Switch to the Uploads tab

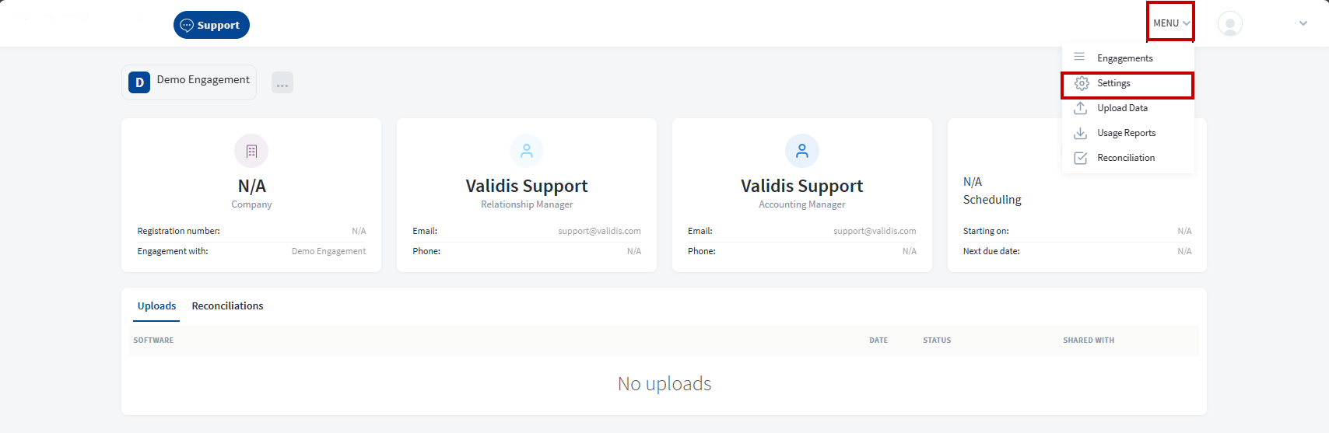[x=156, y=306]
